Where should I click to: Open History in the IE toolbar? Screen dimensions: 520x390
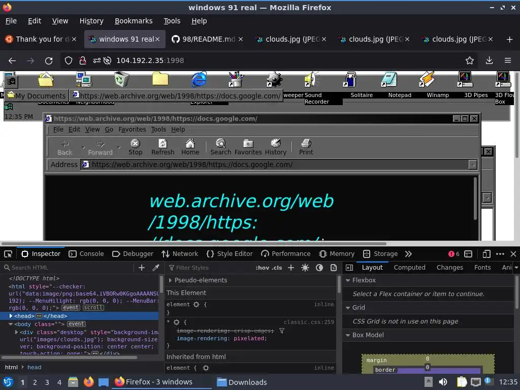pos(276,147)
